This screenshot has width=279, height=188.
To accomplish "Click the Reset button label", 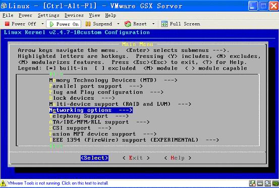I will point(140,24).
